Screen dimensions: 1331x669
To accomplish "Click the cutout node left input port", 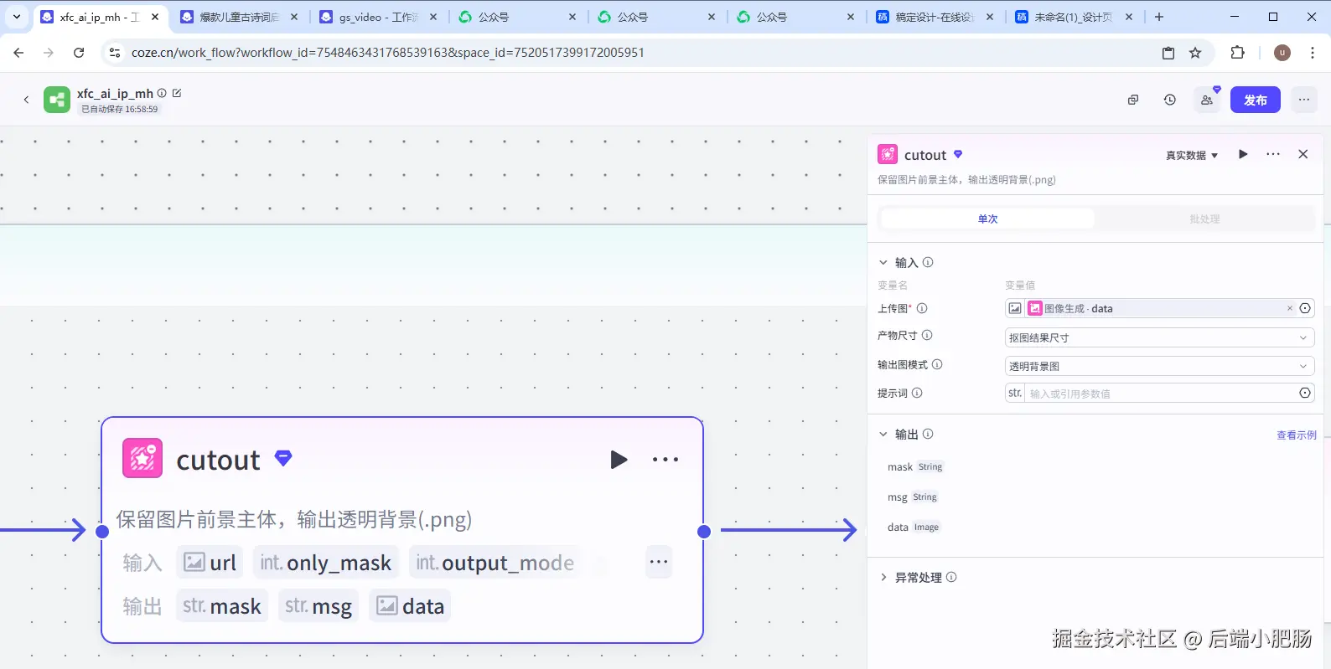I will tap(102, 531).
